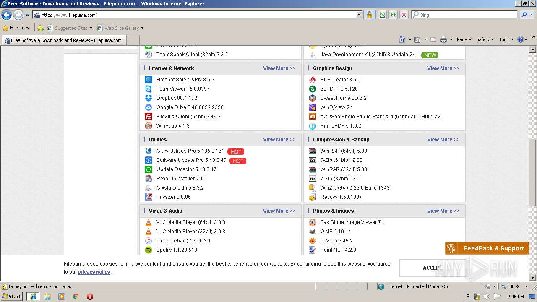Open the Home page toolbar icon
537x302 pixels.
[402, 39]
